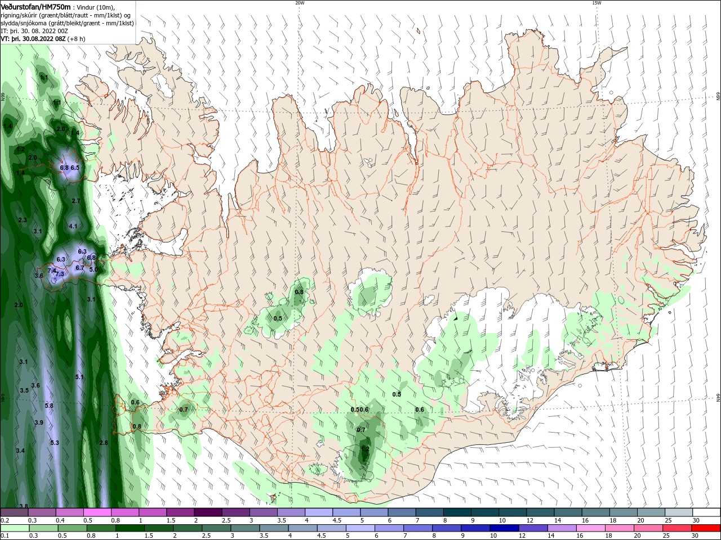Viewport: 721px width, 540px height.
Task: Click the '(+8 h)' forecast offset text
Action: 77,39
